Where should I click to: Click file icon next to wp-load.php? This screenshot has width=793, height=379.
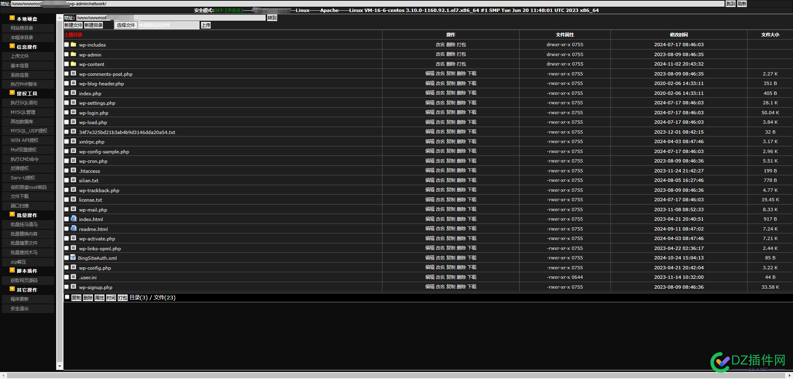pos(74,122)
